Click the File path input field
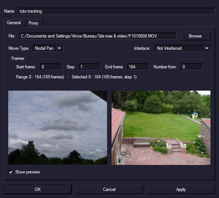 pyautogui.click(x=98, y=36)
